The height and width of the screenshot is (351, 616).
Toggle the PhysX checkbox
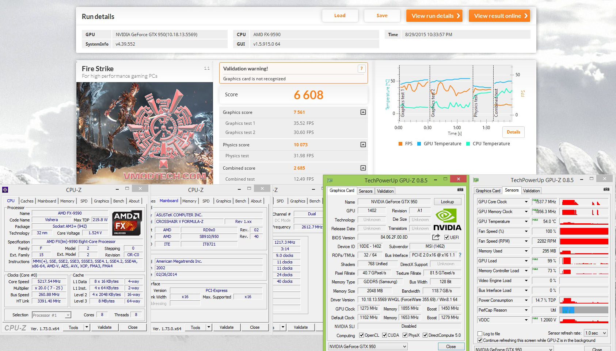(x=405, y=335)
